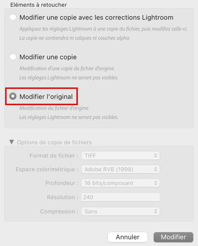Click the Modifier l'original label text

[46, 97]
